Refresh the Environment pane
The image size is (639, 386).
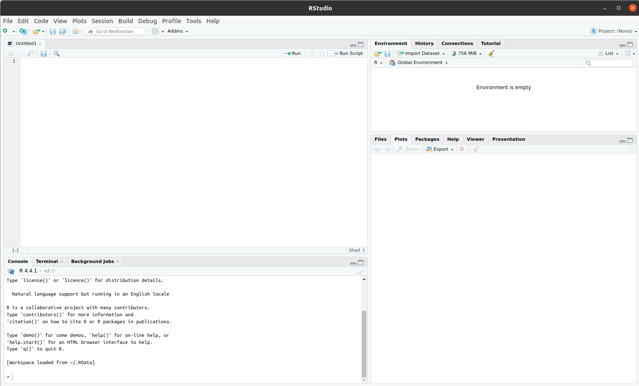pyautogui.click(x=627, y=53)
